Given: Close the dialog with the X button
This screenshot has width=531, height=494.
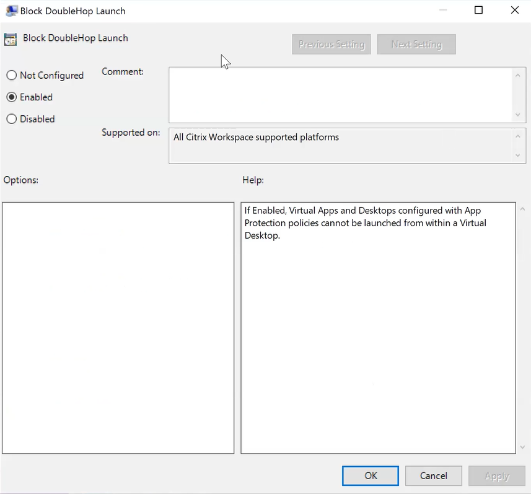Looking at the screenshot, I should click(x=514, y=11).
